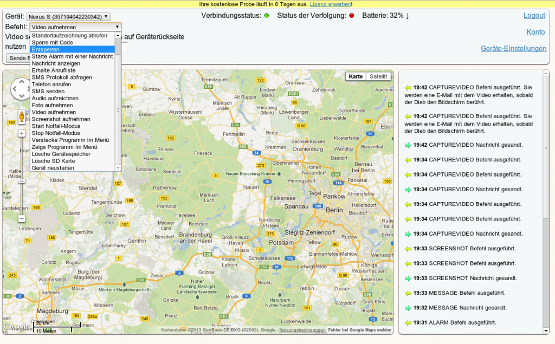Click arrow icon beside 19:33 MESSAGE Befehl ausgeführt

click(408, 293)
